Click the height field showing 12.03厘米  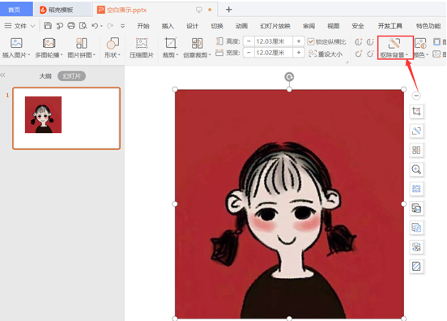coord(273,41)
